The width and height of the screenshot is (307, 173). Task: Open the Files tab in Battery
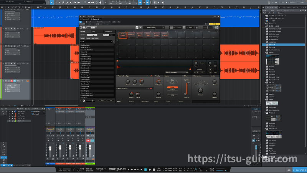click(94, 32)
